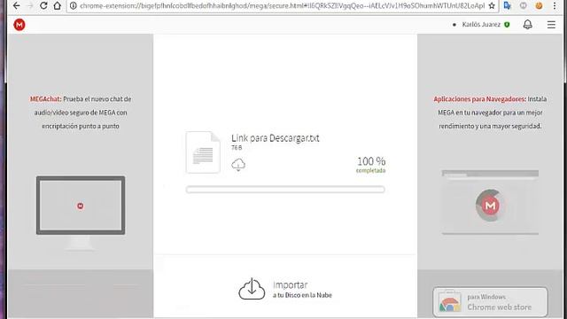Click the cloud download icon under filename
Screen dimensions: 567x319
(x=238, y=165)
